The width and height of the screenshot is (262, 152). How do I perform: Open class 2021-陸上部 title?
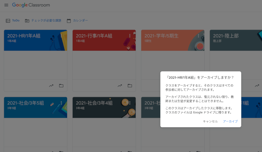click(x=226, y=36)
